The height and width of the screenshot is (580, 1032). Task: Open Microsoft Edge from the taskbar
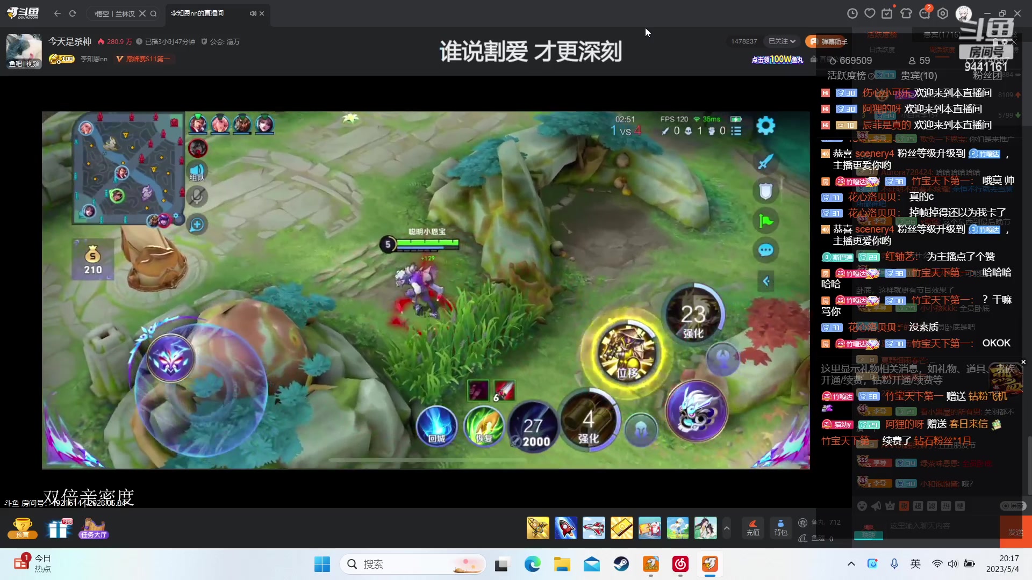click(x=533, y=564)
